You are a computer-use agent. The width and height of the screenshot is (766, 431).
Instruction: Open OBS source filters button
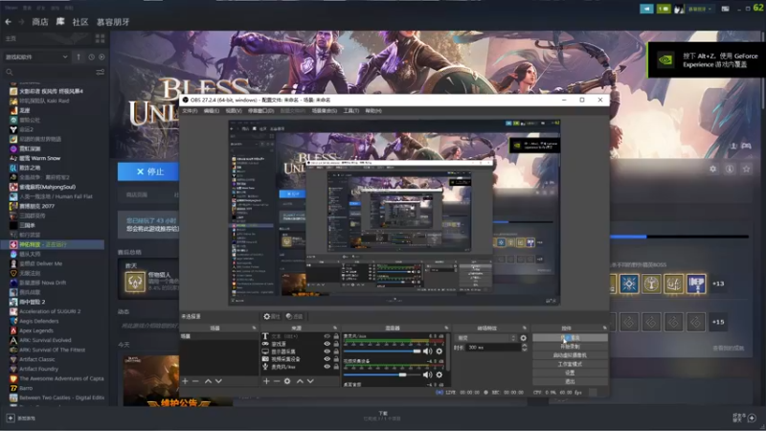[x=295, y=317]
